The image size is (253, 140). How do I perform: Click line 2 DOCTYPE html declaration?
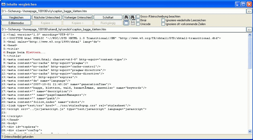pyautogui.click(x=114, y=38)
